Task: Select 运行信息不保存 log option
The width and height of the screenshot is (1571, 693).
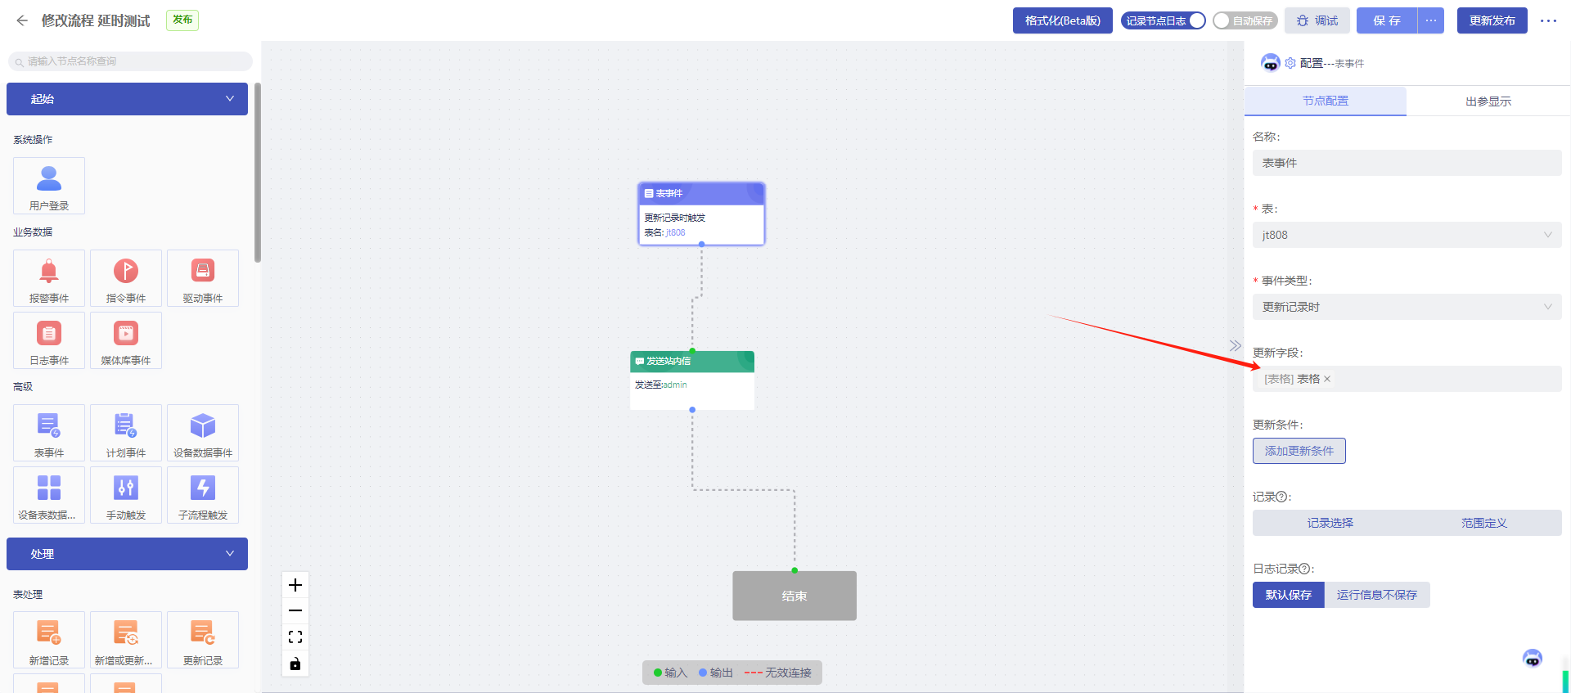Action: (1377, 595)
